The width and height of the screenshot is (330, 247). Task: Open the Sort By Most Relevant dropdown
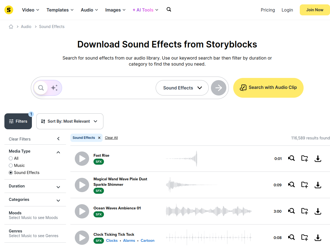point(70,121)
